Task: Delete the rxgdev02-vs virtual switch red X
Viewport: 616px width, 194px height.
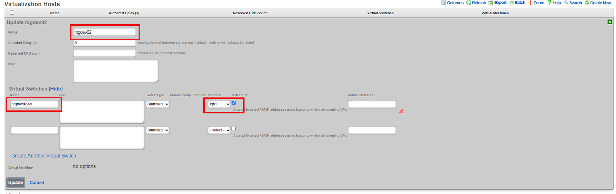Action: click(x=401, y=111)
